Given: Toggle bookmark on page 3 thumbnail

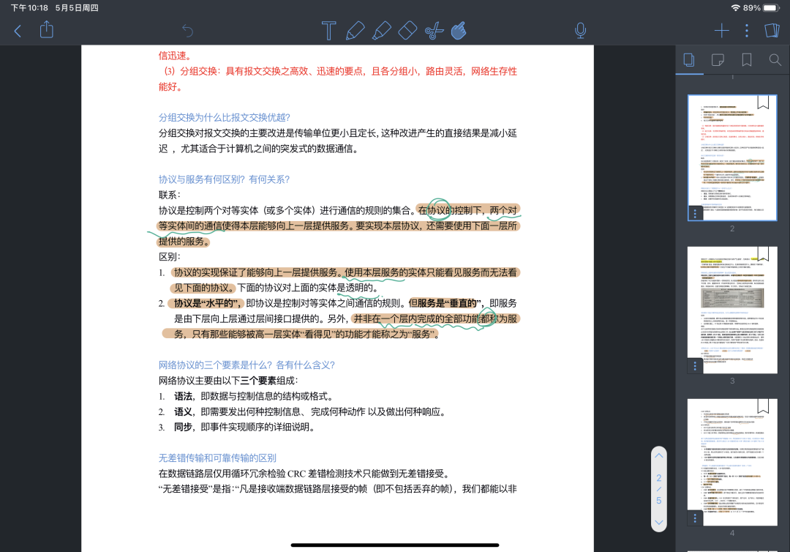Looking at the screenshot, I should point(763,254).
